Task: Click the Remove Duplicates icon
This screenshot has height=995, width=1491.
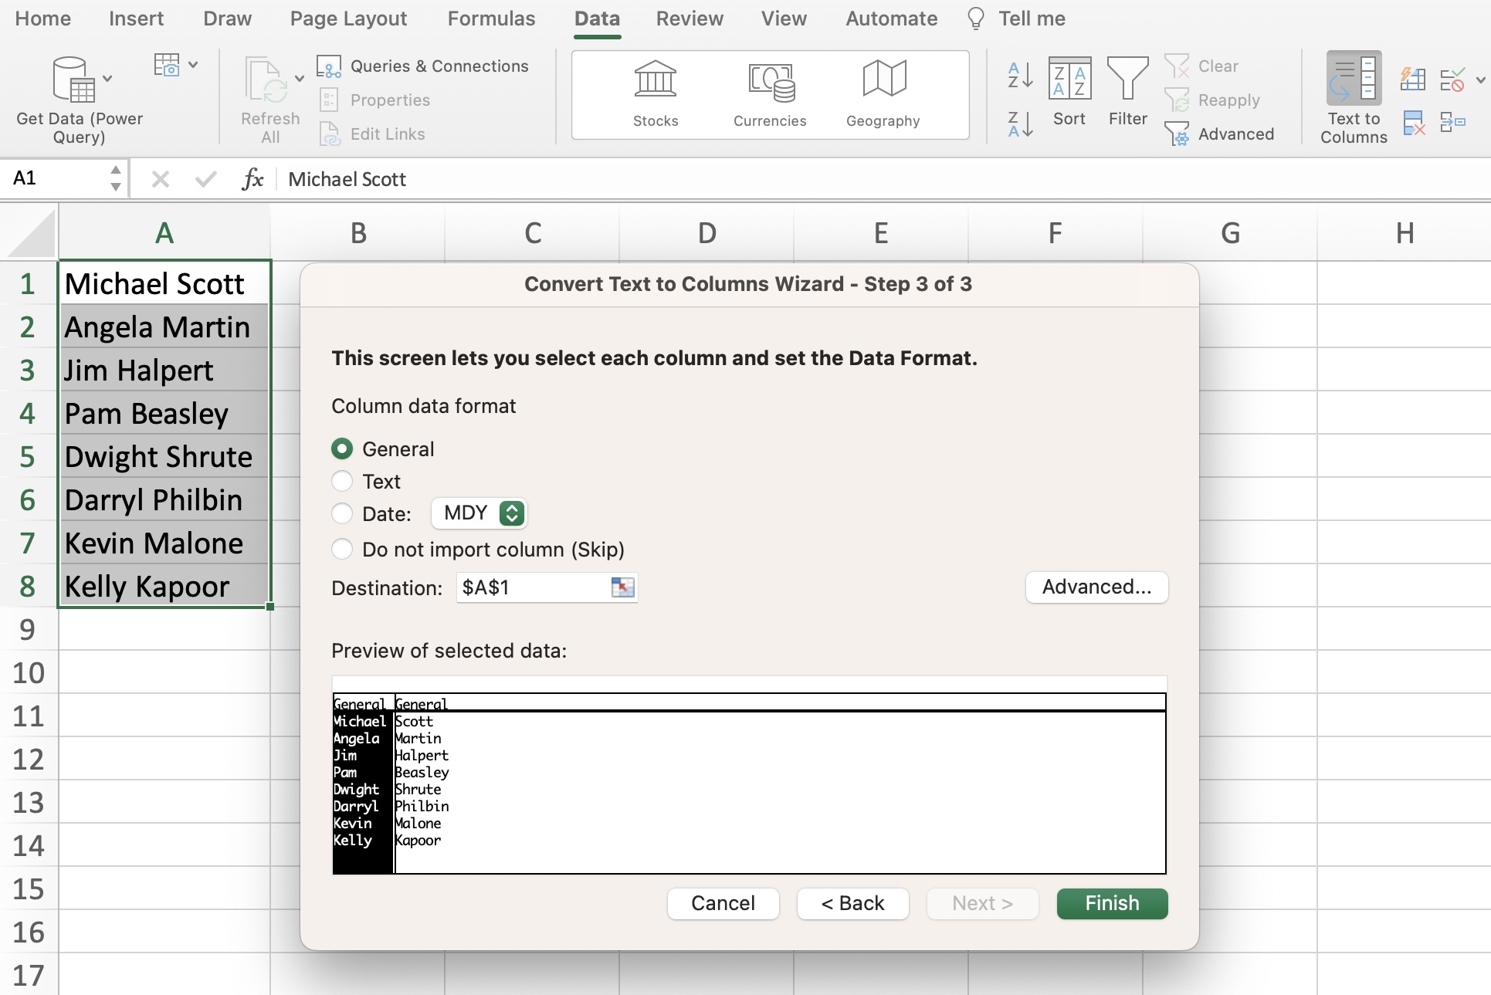Action: click(x=1413, y=122)
